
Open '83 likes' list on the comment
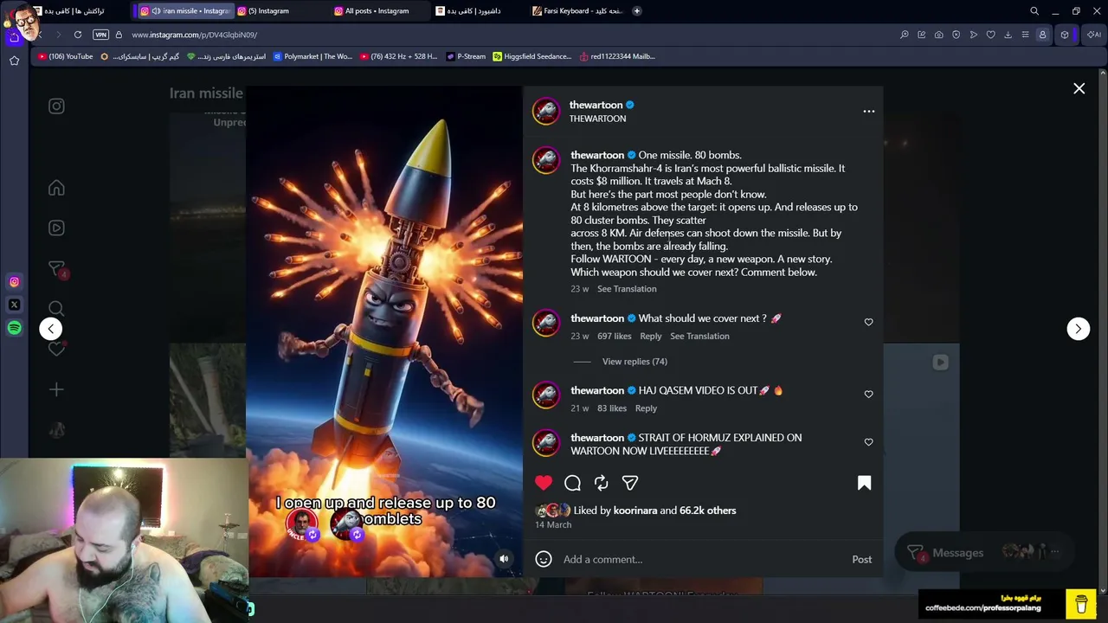click(x=612, y=408)
